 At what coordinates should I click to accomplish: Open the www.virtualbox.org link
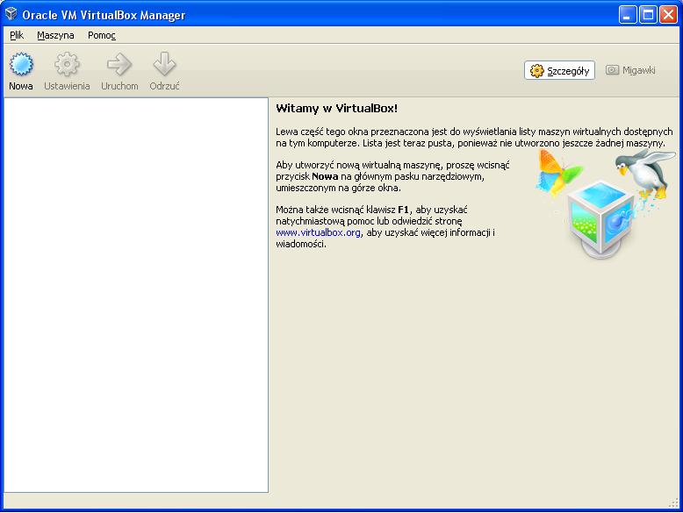[x=318, y=232]
